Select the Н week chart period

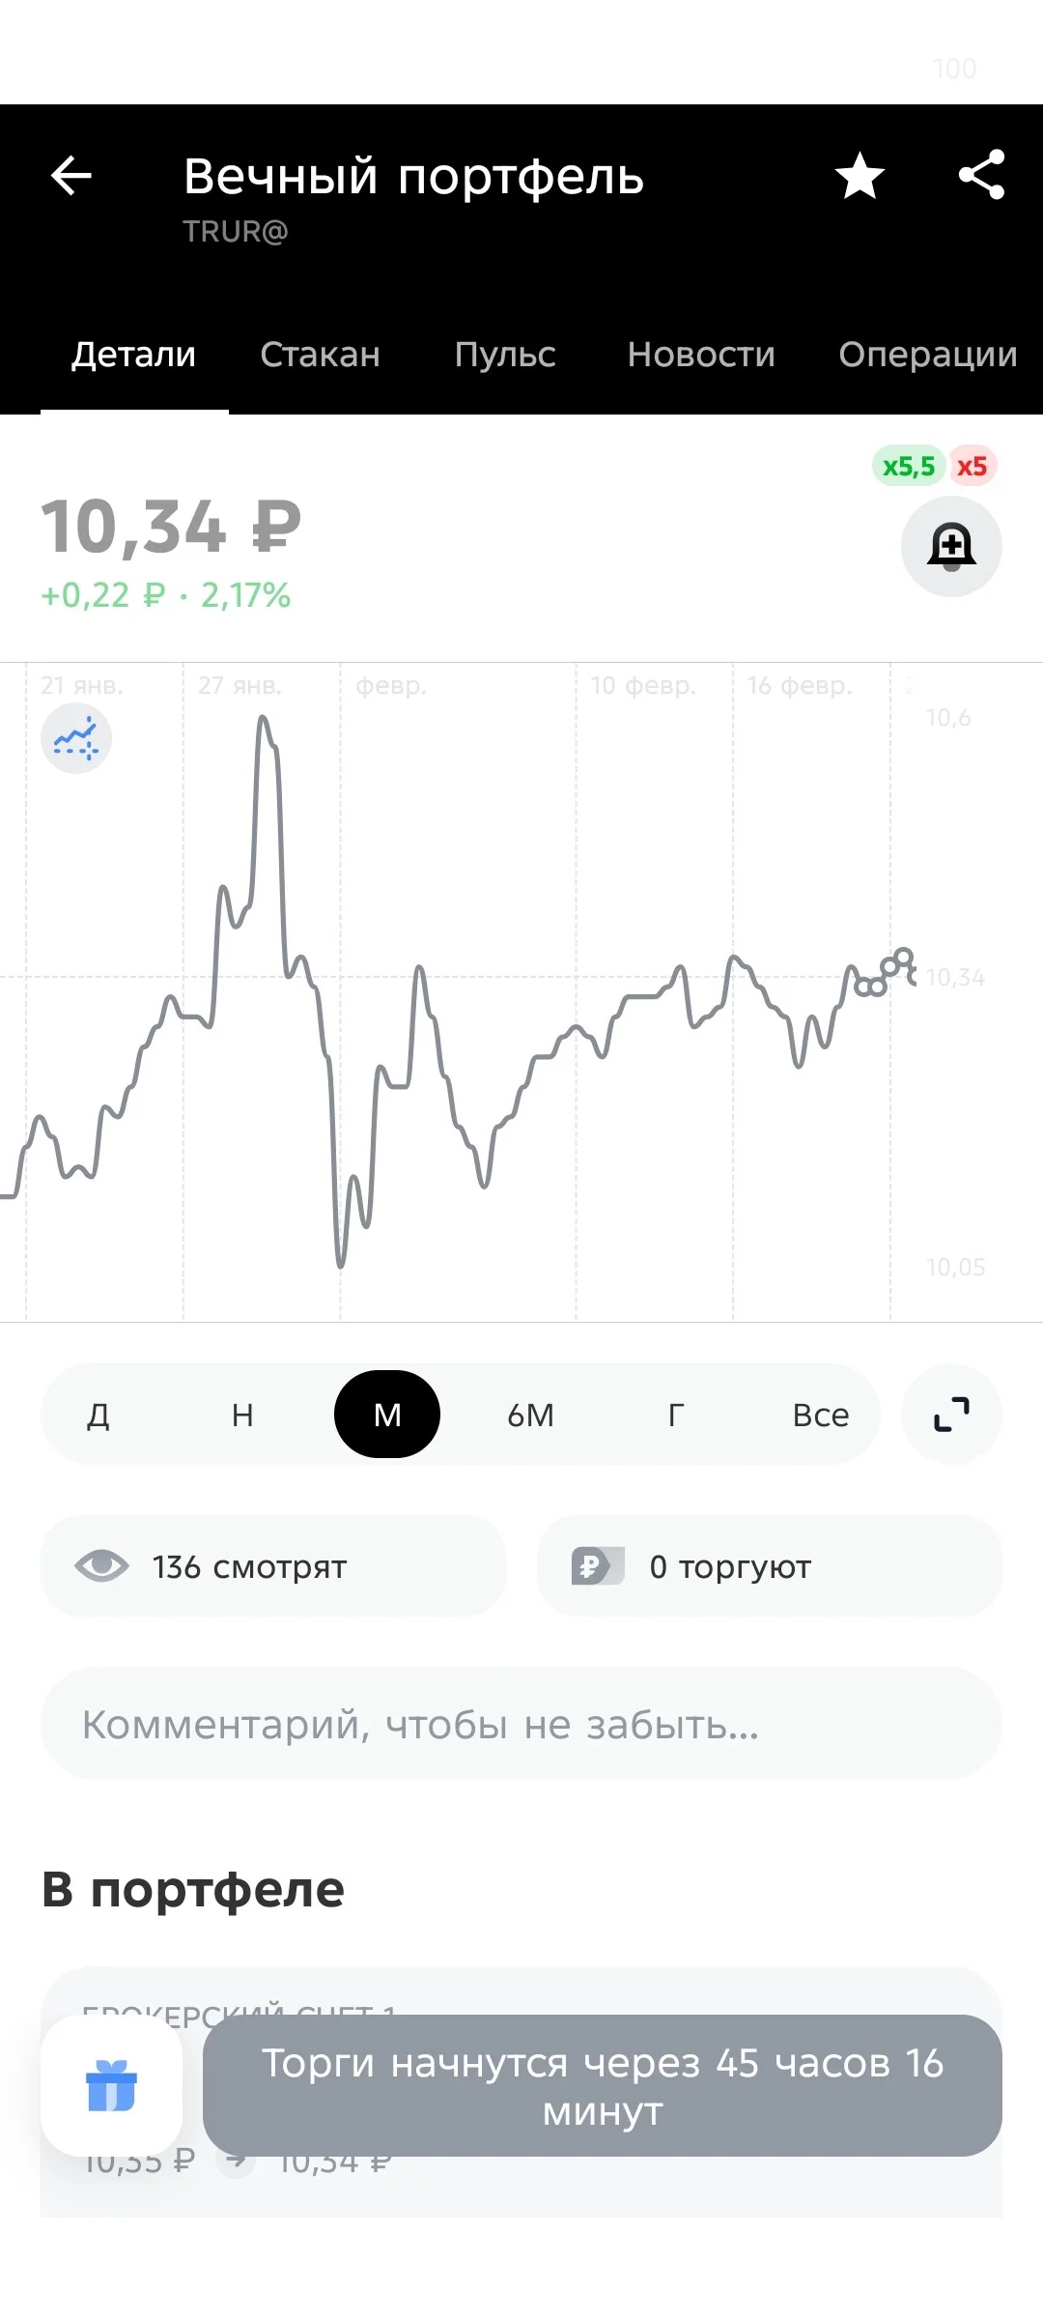point(242,1415)
